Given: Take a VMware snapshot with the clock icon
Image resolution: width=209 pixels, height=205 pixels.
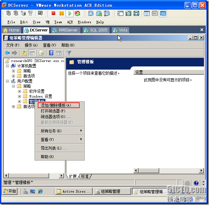Looking at the screenshot, I should click(91, 13).
